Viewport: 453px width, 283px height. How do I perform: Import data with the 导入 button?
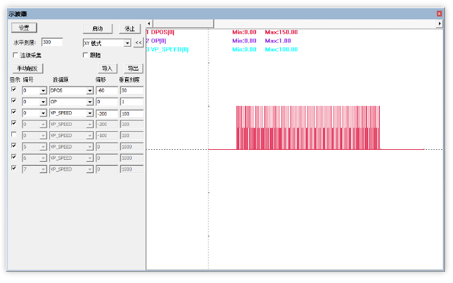click(x=107, y=69)
